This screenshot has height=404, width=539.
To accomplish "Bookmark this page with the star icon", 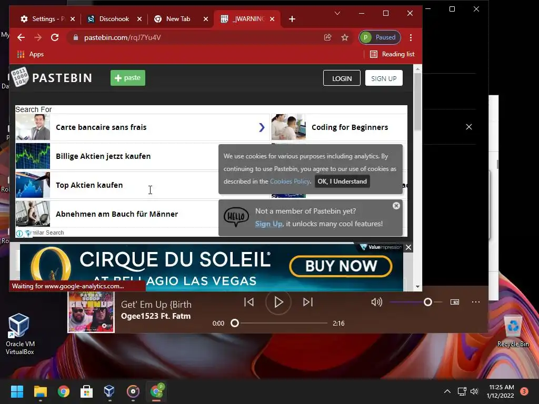I will point(345,37).
